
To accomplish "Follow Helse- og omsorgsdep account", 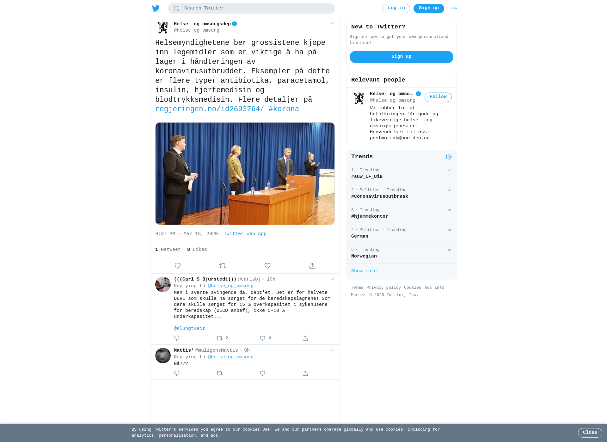I will pyautogui.click(x=438, y=97).
